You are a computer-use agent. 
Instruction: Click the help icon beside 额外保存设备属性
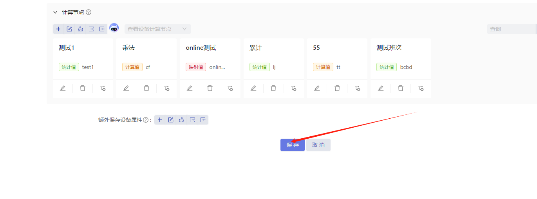146,120
